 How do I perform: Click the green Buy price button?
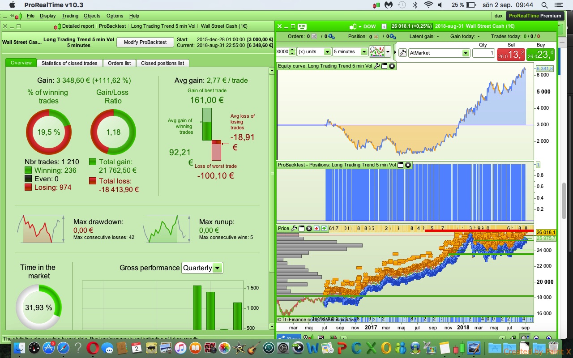click(x=541, y=55)
